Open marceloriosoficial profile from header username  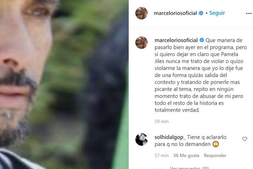[175, 13]
